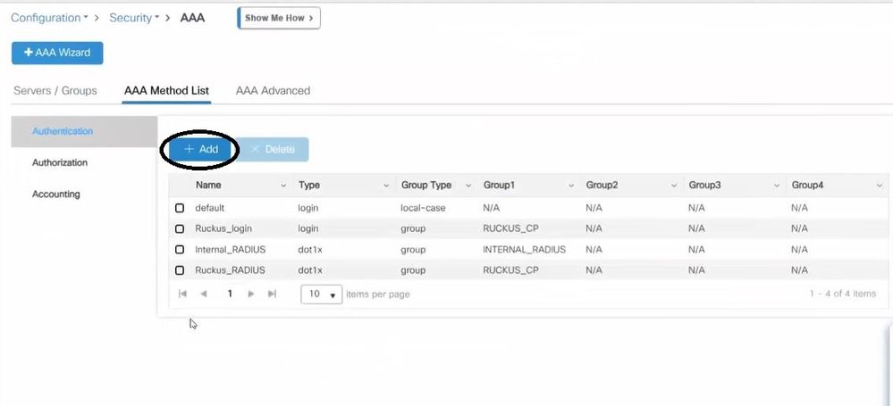Launch the AAA Wizard

pyautogui.click(x=57, y=53)
